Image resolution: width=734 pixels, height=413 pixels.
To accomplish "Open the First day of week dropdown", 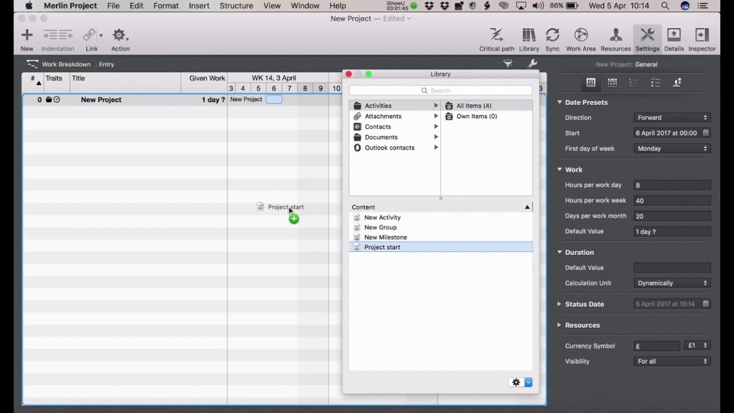I will pyautogui.click(x=672, y=149).
